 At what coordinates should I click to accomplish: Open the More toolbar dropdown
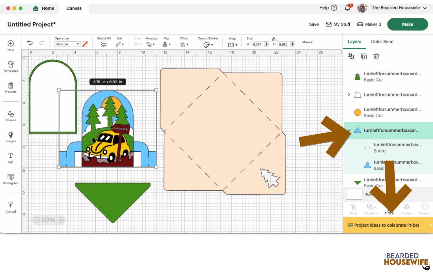coord(307,42)
